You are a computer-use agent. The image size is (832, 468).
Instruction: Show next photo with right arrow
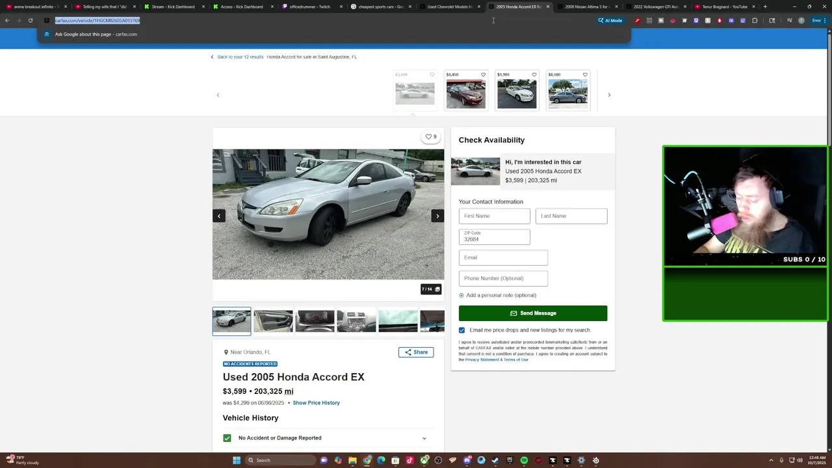click(437, 216)
